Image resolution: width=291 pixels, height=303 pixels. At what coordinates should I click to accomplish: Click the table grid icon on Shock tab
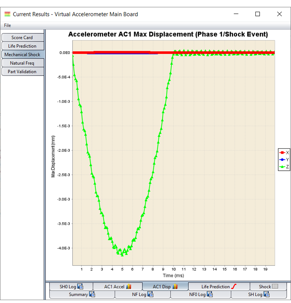(x=275, y=287)
